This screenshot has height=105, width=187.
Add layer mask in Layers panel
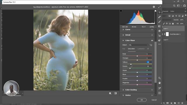[x=167, y=103]
